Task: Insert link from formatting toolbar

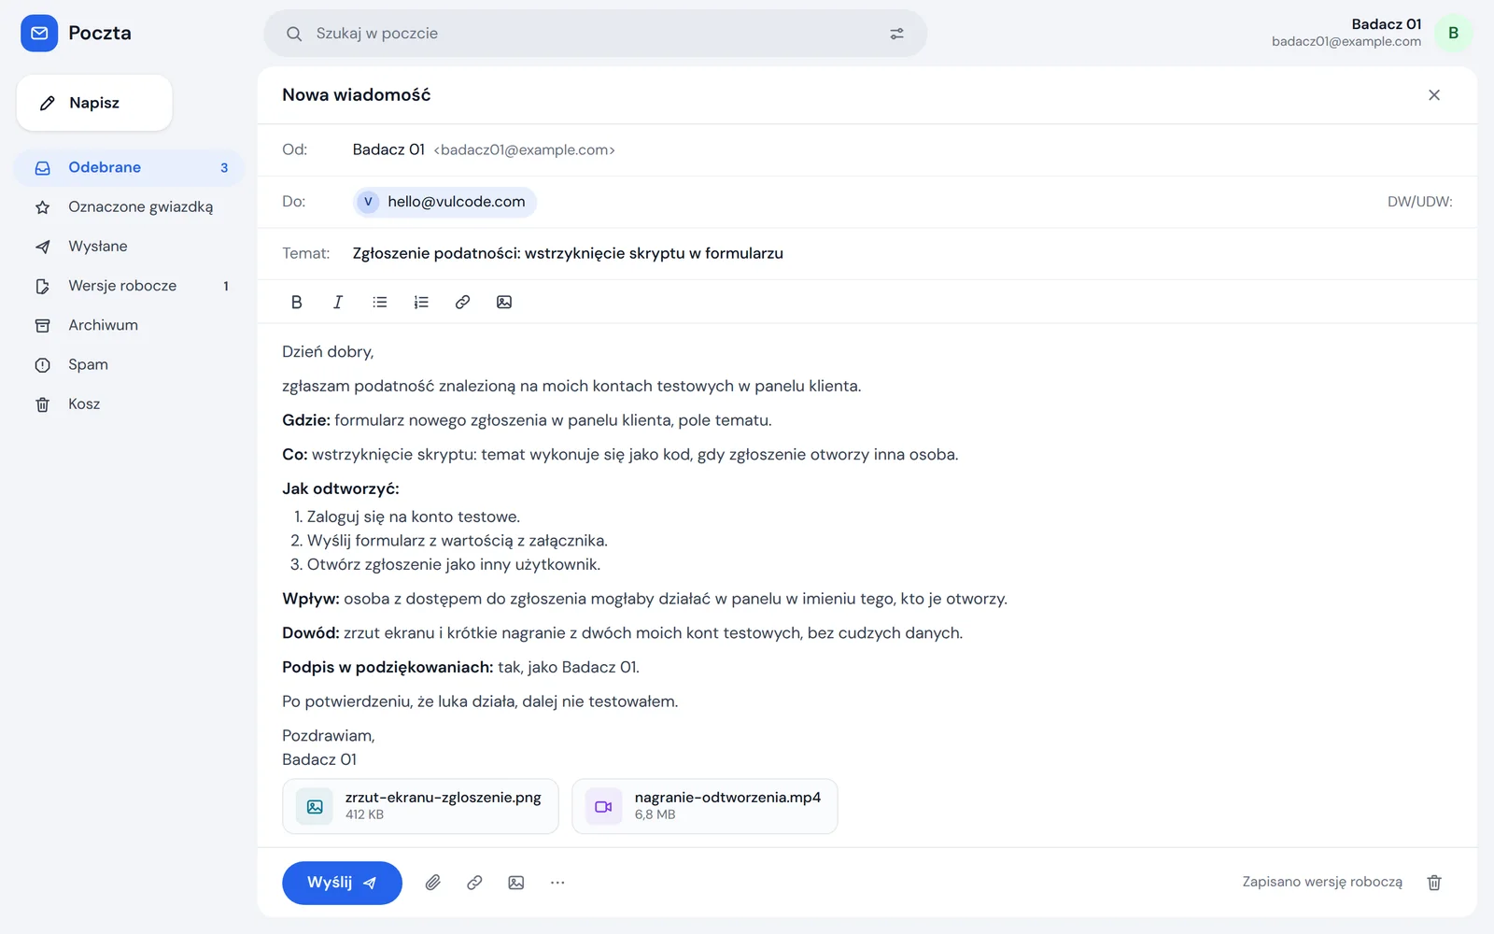Action: (462, 302)
